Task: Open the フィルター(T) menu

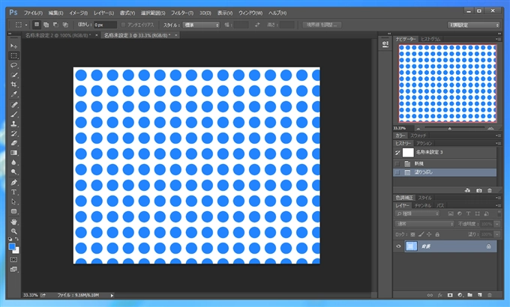Action: tap(182, 13)
